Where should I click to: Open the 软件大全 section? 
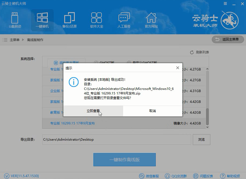[97, 20]
